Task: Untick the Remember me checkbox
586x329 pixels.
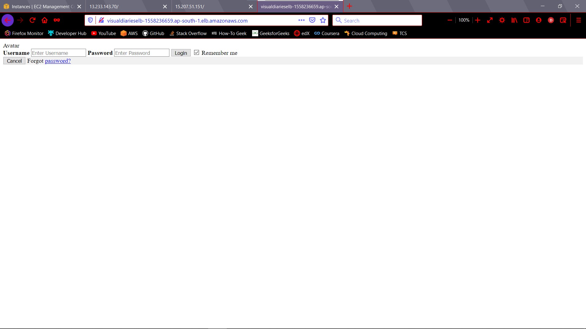Action: tap(197, 53)
